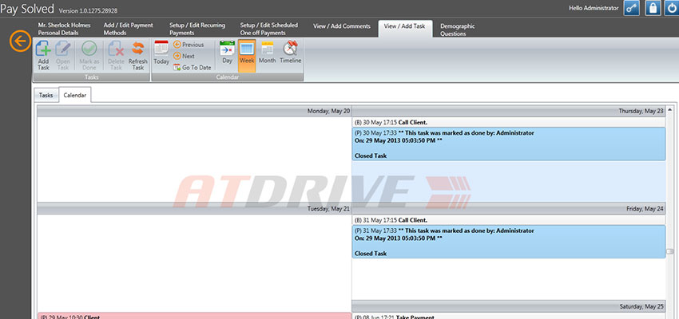Open the View / Add Comments tab

point(342,26)
